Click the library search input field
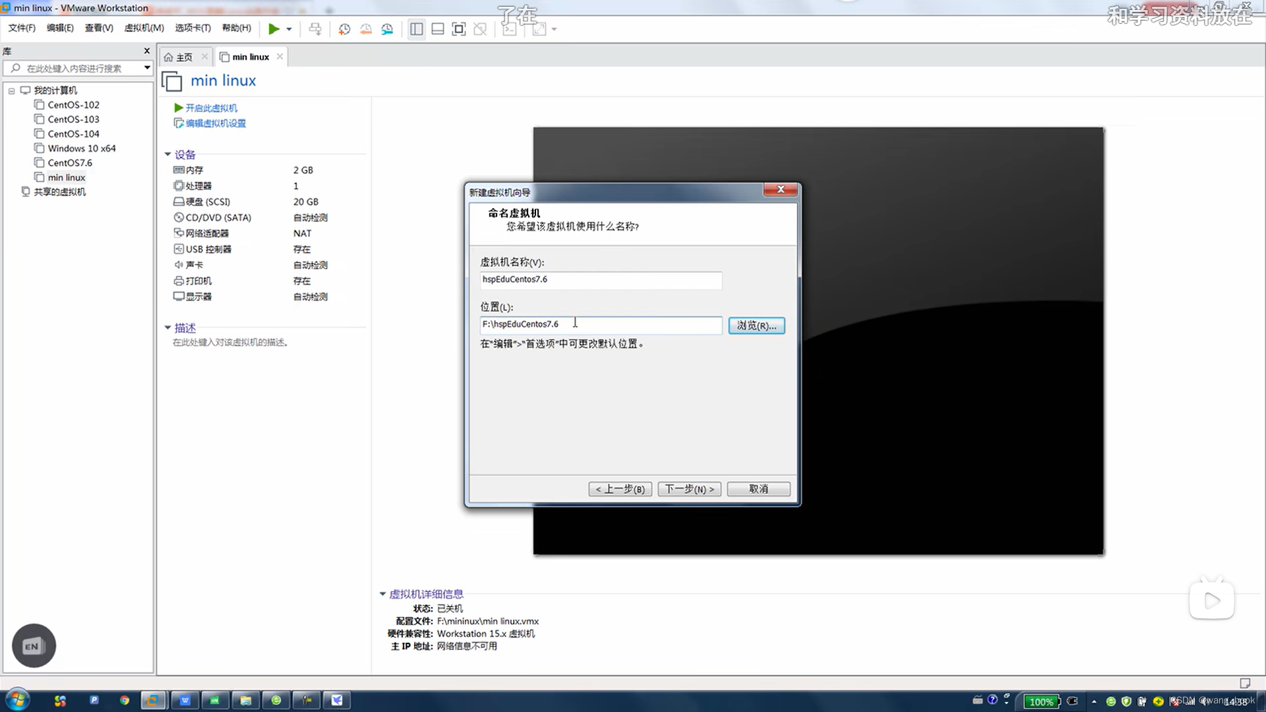The image size is (1266, 712). 73,68
